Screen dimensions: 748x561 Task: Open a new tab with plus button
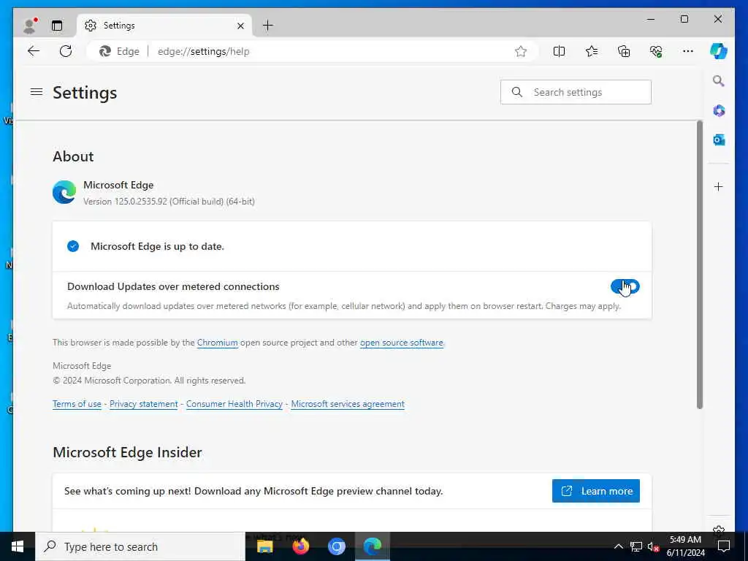(268, 26)
